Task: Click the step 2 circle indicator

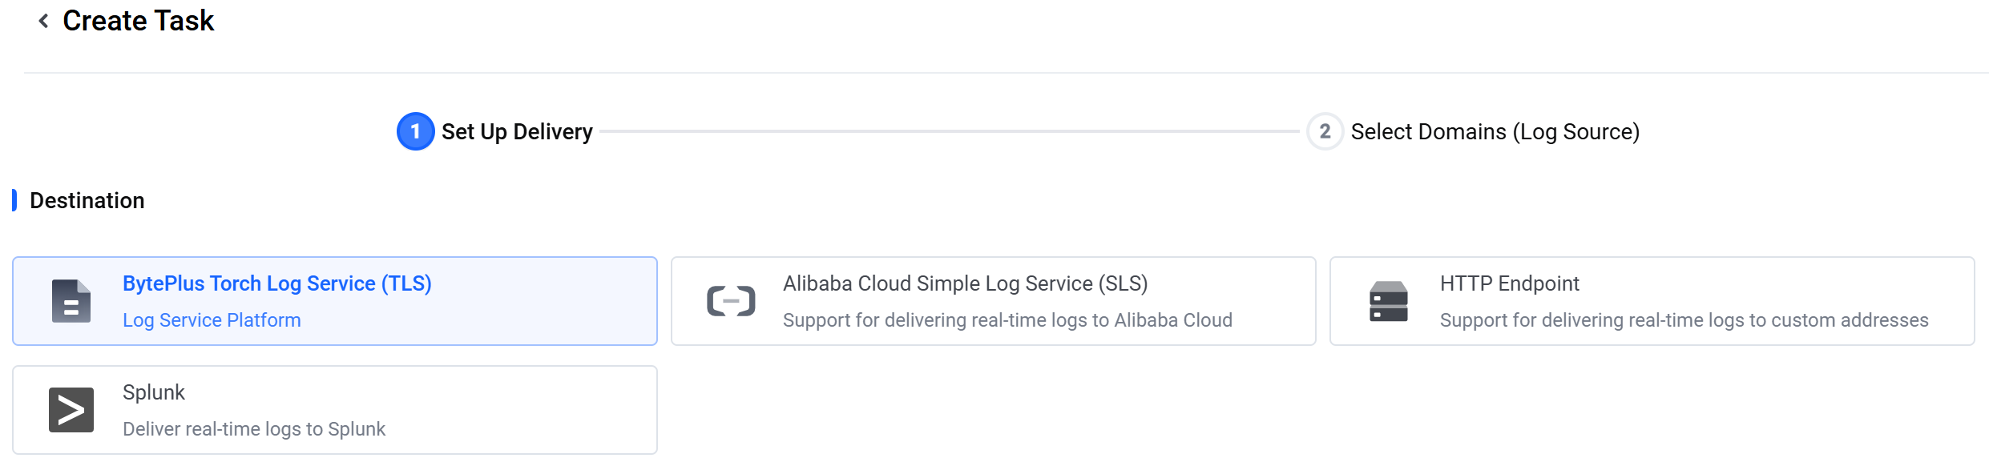Action: (x=1325, y=131)
